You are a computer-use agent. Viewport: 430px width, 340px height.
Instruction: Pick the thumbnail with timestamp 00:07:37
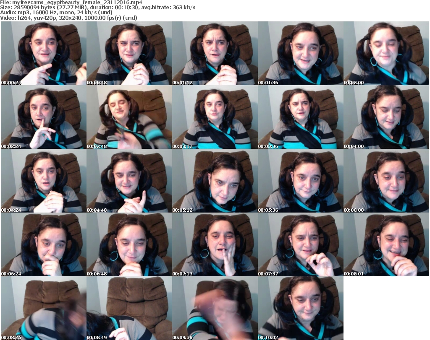pos(301,244)
